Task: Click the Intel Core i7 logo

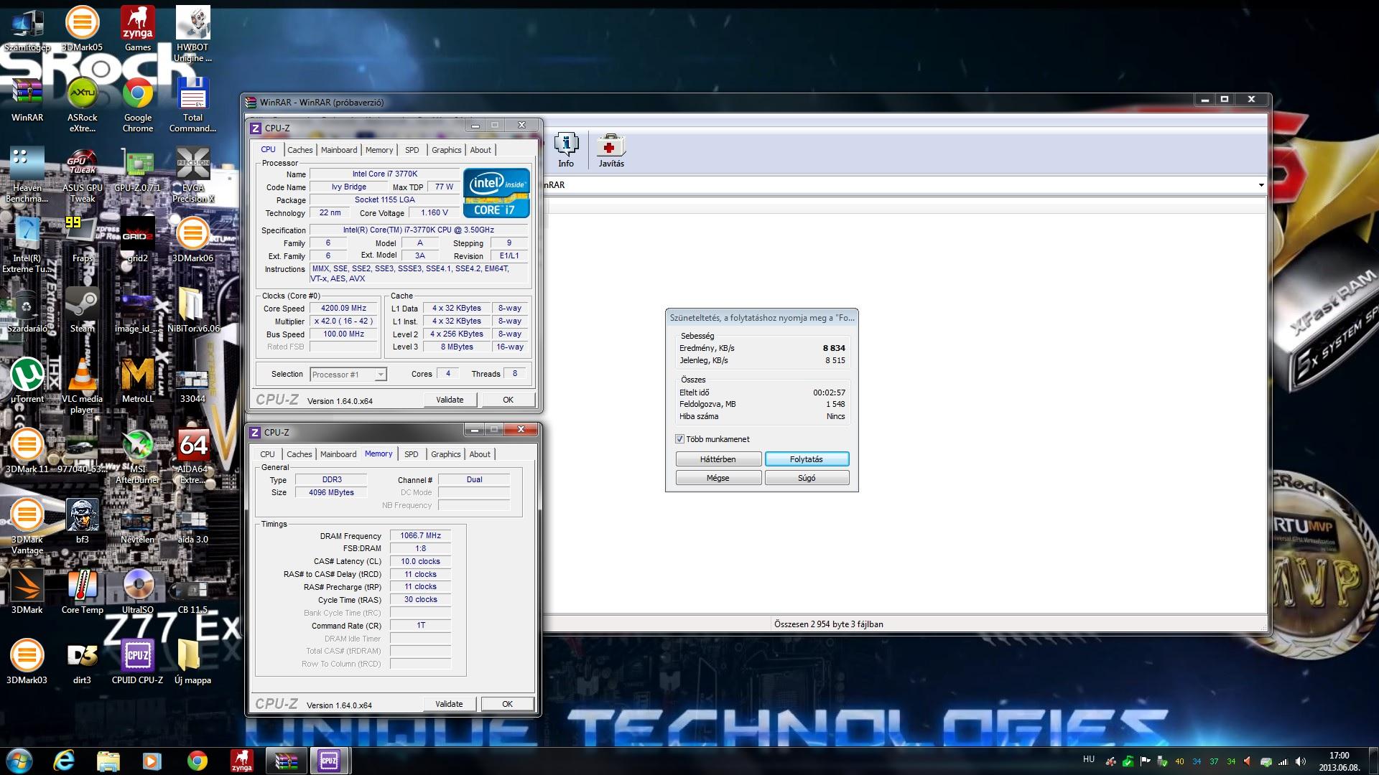Action: 496,193
